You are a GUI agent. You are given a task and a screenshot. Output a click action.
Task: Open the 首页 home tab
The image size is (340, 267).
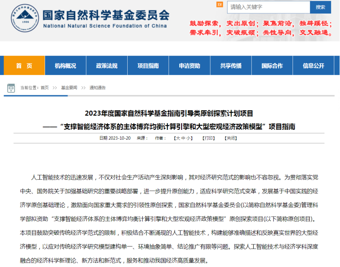[24, 66]
